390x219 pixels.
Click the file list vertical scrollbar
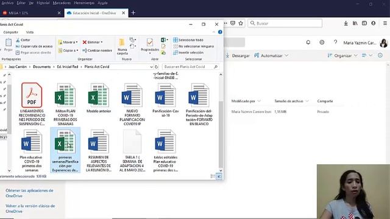pyautogui.click(x=221, y=134)
